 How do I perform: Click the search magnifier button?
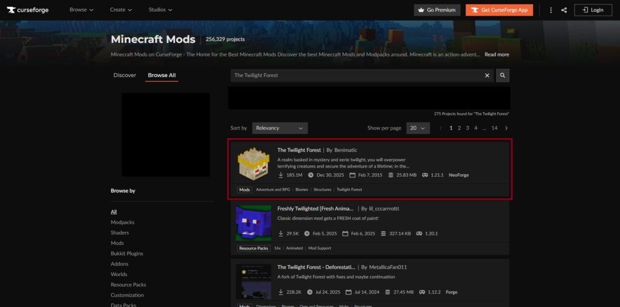point(503,75)
